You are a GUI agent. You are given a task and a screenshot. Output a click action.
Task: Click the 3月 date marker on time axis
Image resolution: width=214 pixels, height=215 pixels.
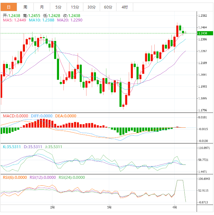tap(109, 207)
